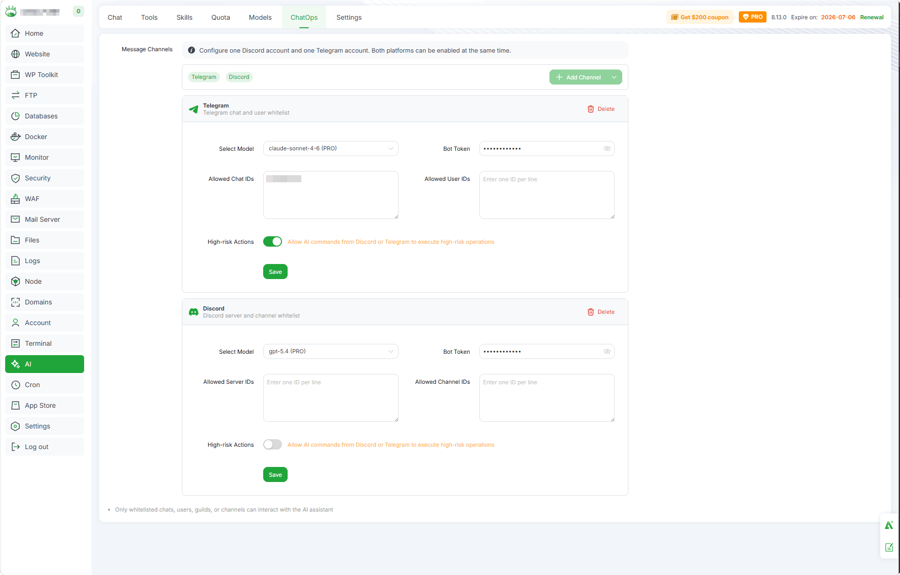Click the Account person icon

coord(16,323)
